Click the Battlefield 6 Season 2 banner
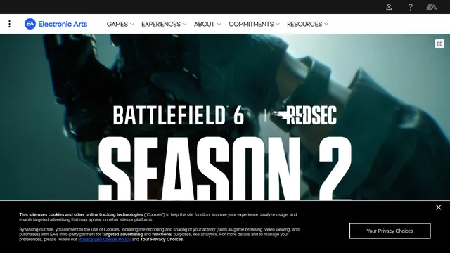The width and height of the screenshot is (450, 253). tap(225, 117)
